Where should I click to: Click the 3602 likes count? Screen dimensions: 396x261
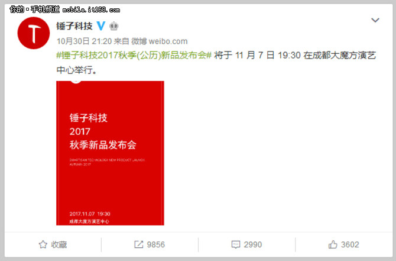[x=350, y=244]
